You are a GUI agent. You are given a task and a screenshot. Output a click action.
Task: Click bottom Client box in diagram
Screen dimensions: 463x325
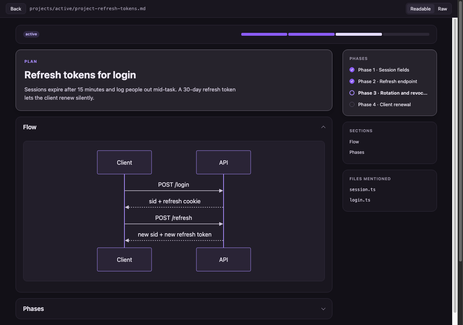[124, 260]
